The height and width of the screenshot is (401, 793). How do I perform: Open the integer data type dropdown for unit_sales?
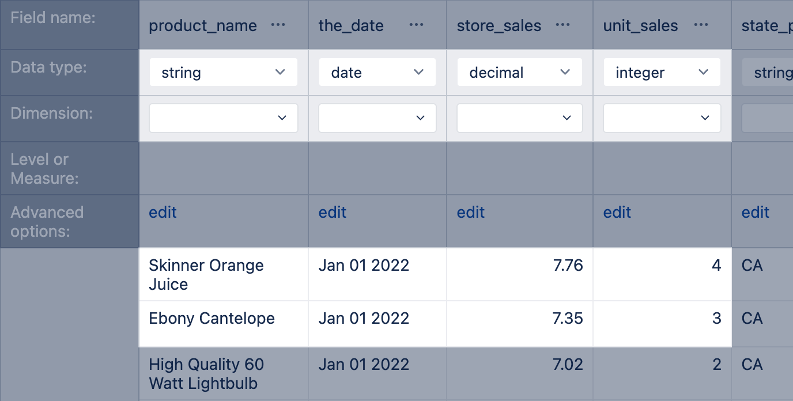[x=662, y=72]
